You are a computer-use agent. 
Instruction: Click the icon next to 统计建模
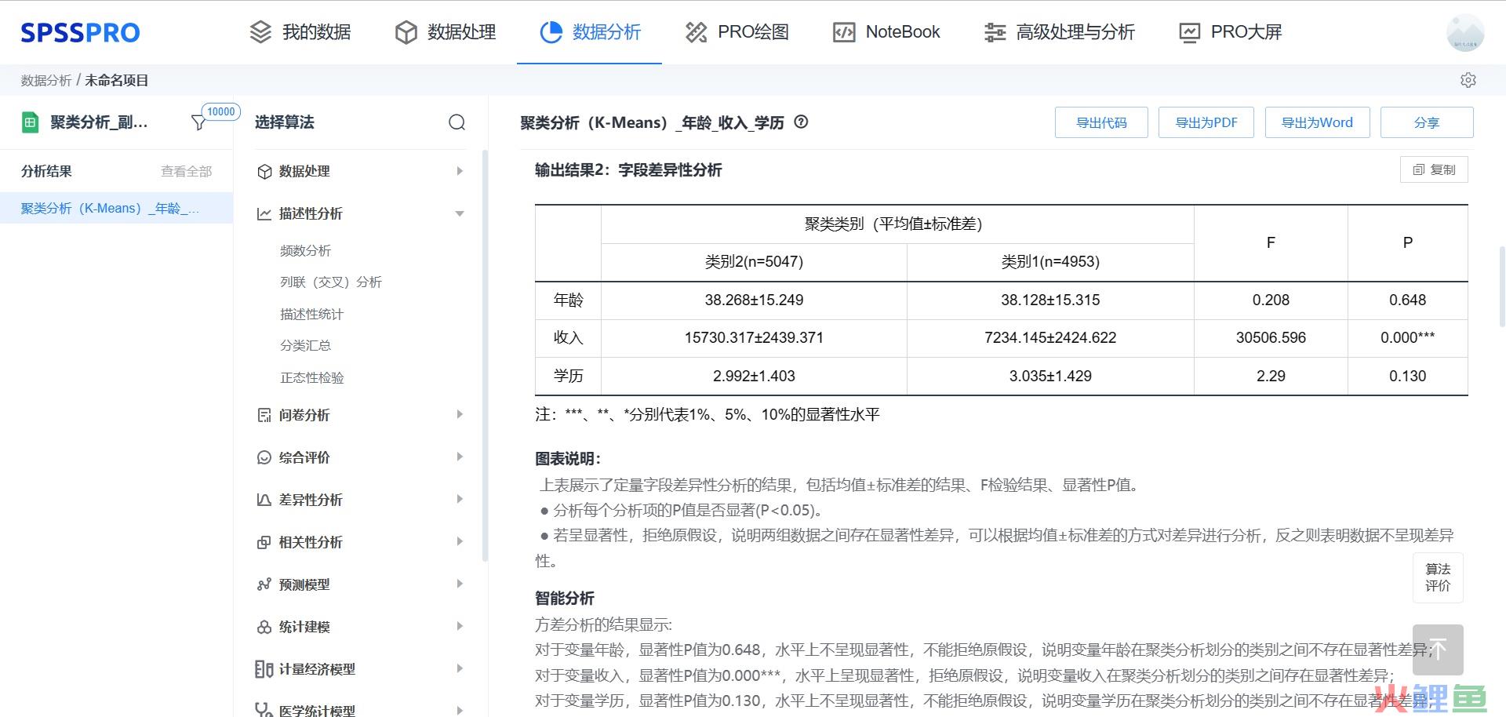[x=264, y=627]
